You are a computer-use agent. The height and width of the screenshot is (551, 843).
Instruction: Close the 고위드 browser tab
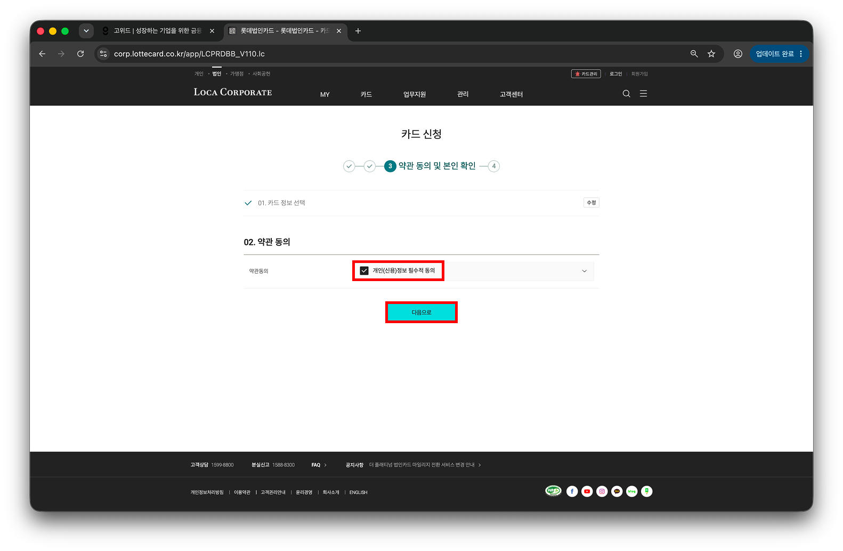(x=212, y=31)
